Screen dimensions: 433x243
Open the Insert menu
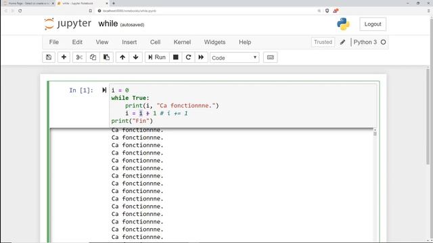click(129, 42)
